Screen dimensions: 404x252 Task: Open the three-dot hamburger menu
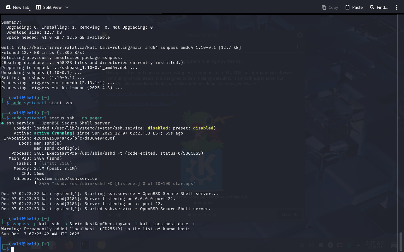pyautogui.click(x=396, y=7)
